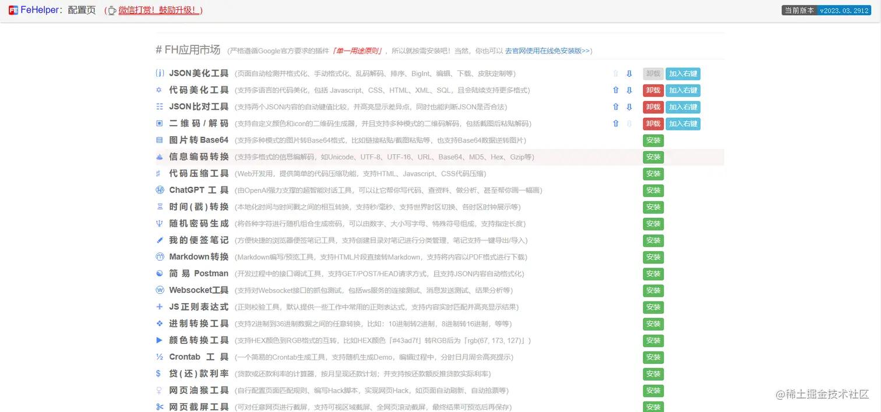Install 随机密码生成 tool
The width and height of the screenshot is (881, 412).
(x=653, y=223)
